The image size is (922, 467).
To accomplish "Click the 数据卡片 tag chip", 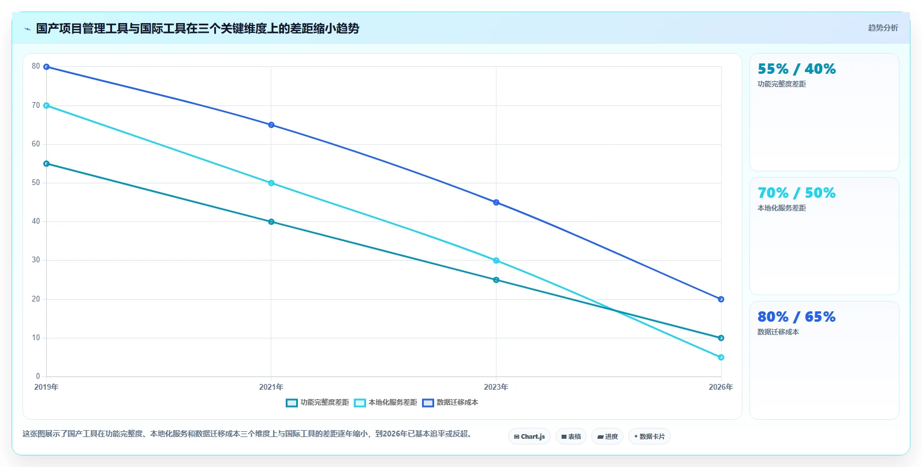I will (649, 436).
